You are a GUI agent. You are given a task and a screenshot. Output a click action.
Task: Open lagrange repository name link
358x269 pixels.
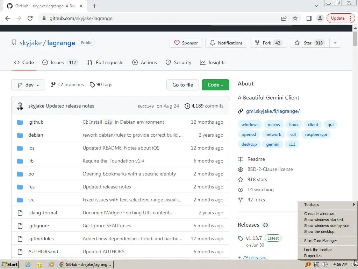tap(61, 43)
